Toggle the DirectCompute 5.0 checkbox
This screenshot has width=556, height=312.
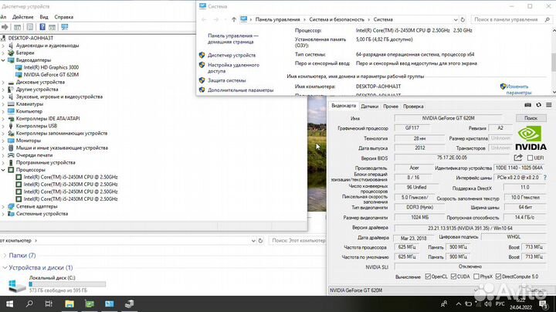[x=498, y=276]
